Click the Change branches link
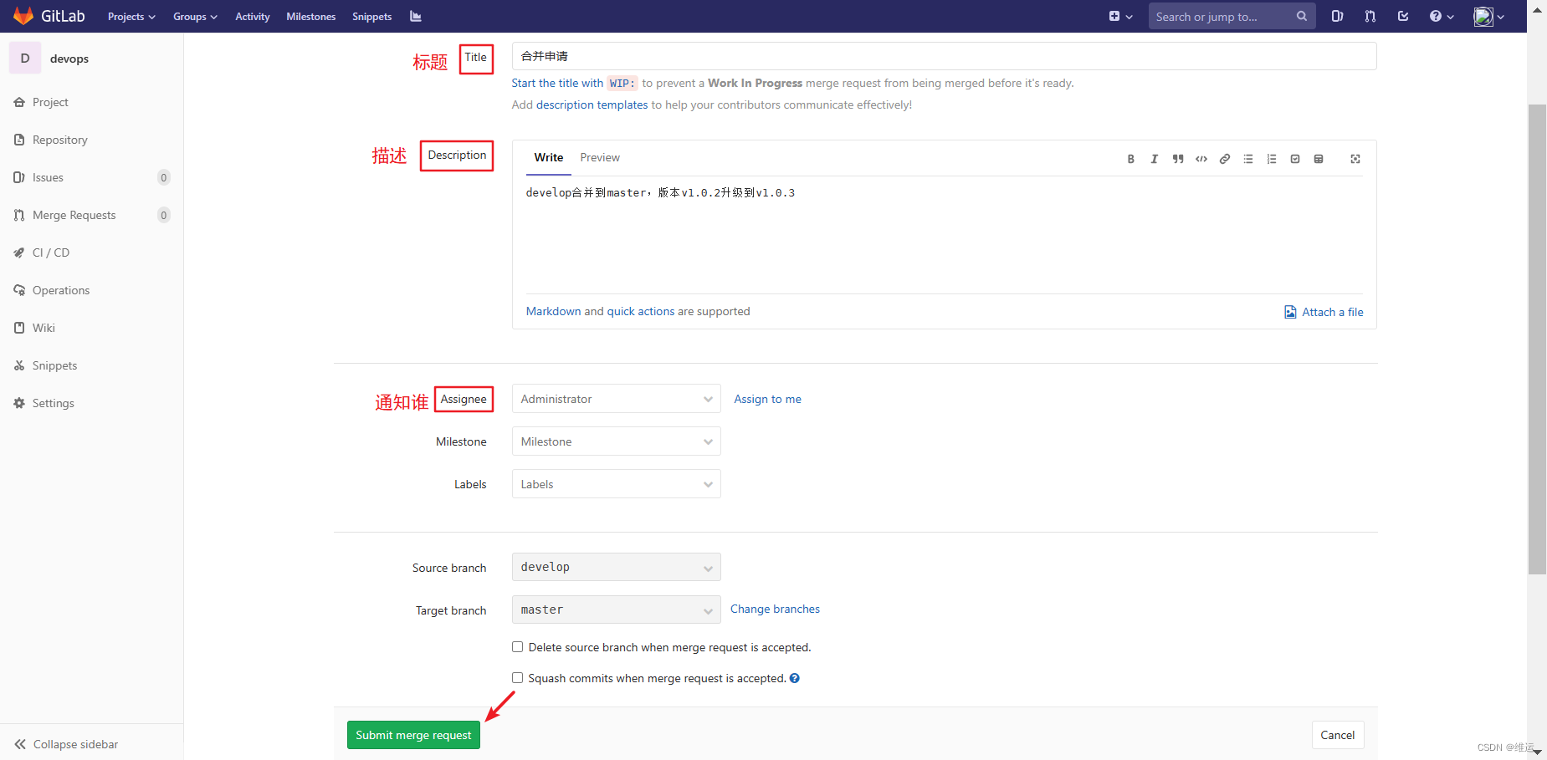This screenshot has height=760, width=1547. click(x=775, y=609)
